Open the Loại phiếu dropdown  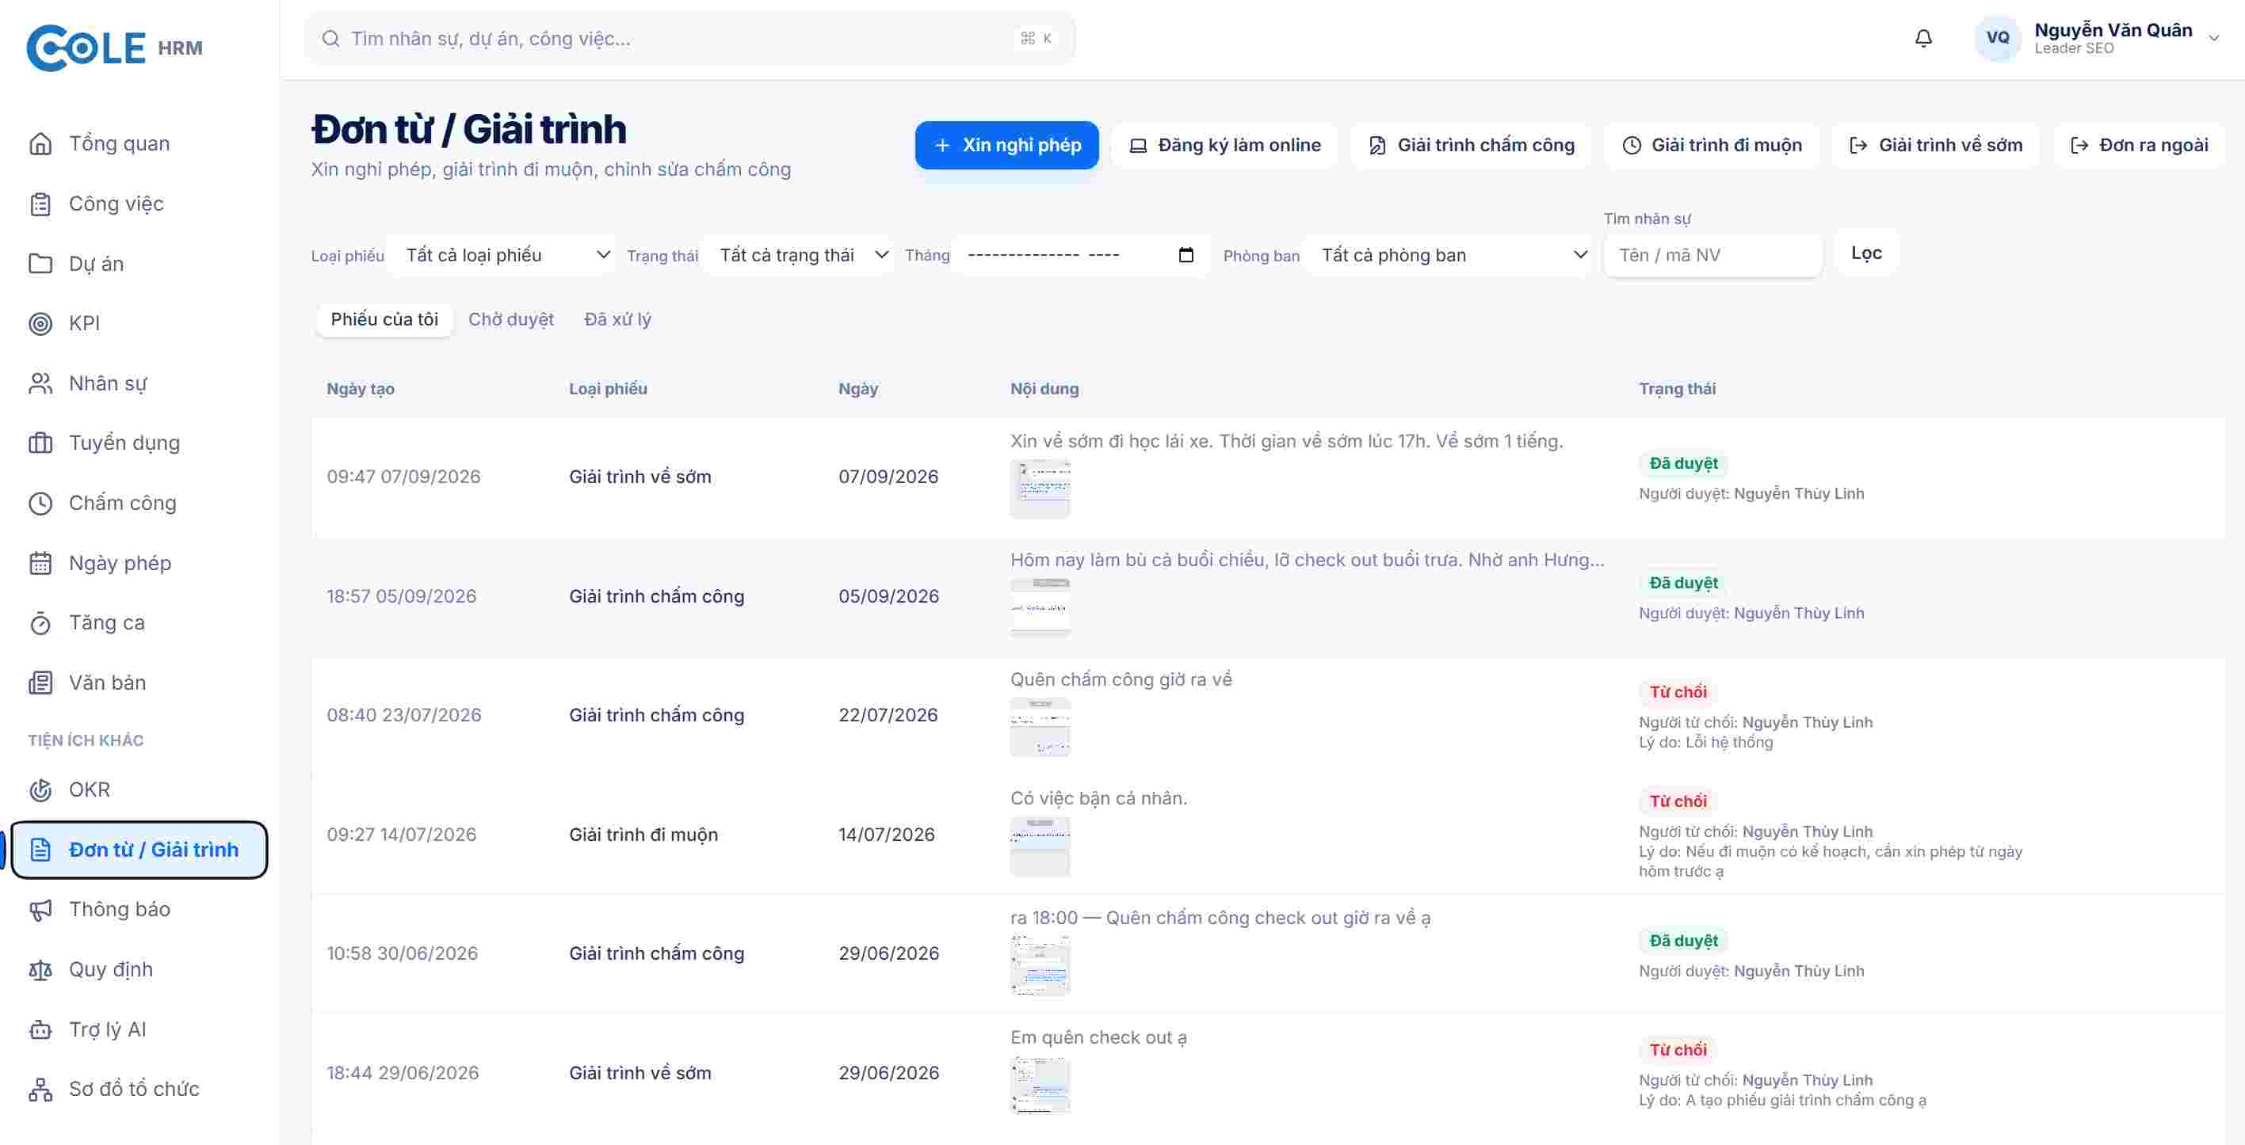point(502,255)
